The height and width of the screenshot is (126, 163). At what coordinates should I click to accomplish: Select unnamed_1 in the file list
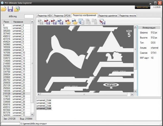16,28
